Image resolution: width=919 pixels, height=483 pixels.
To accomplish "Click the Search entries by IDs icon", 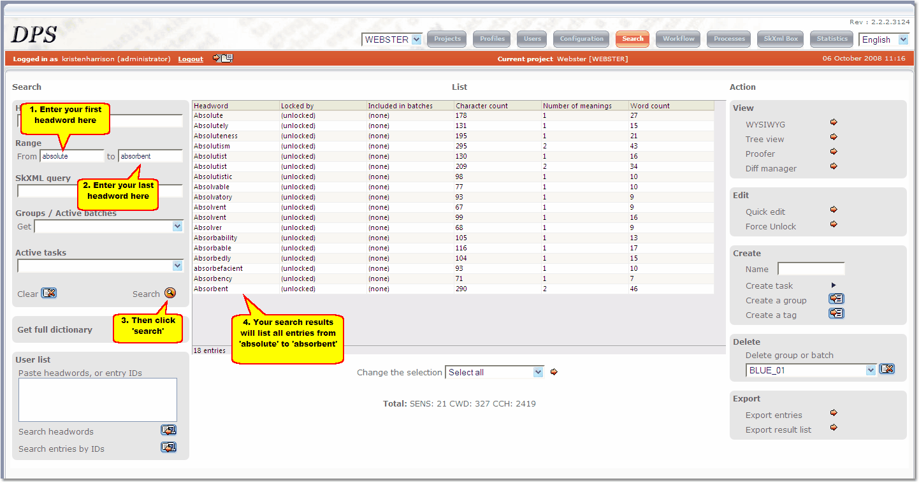I will coord(168,447).
